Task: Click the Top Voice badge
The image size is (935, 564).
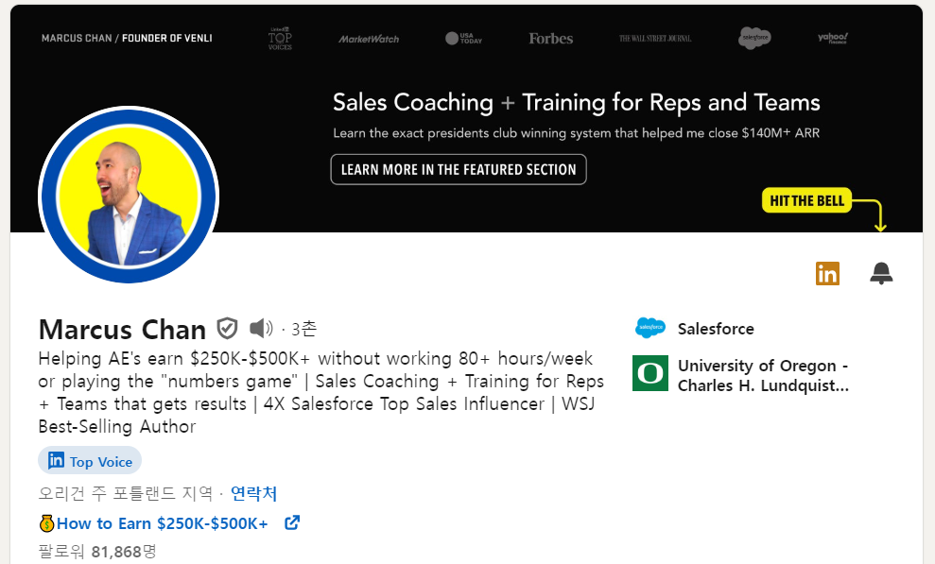Action: (x=90, y=461)
